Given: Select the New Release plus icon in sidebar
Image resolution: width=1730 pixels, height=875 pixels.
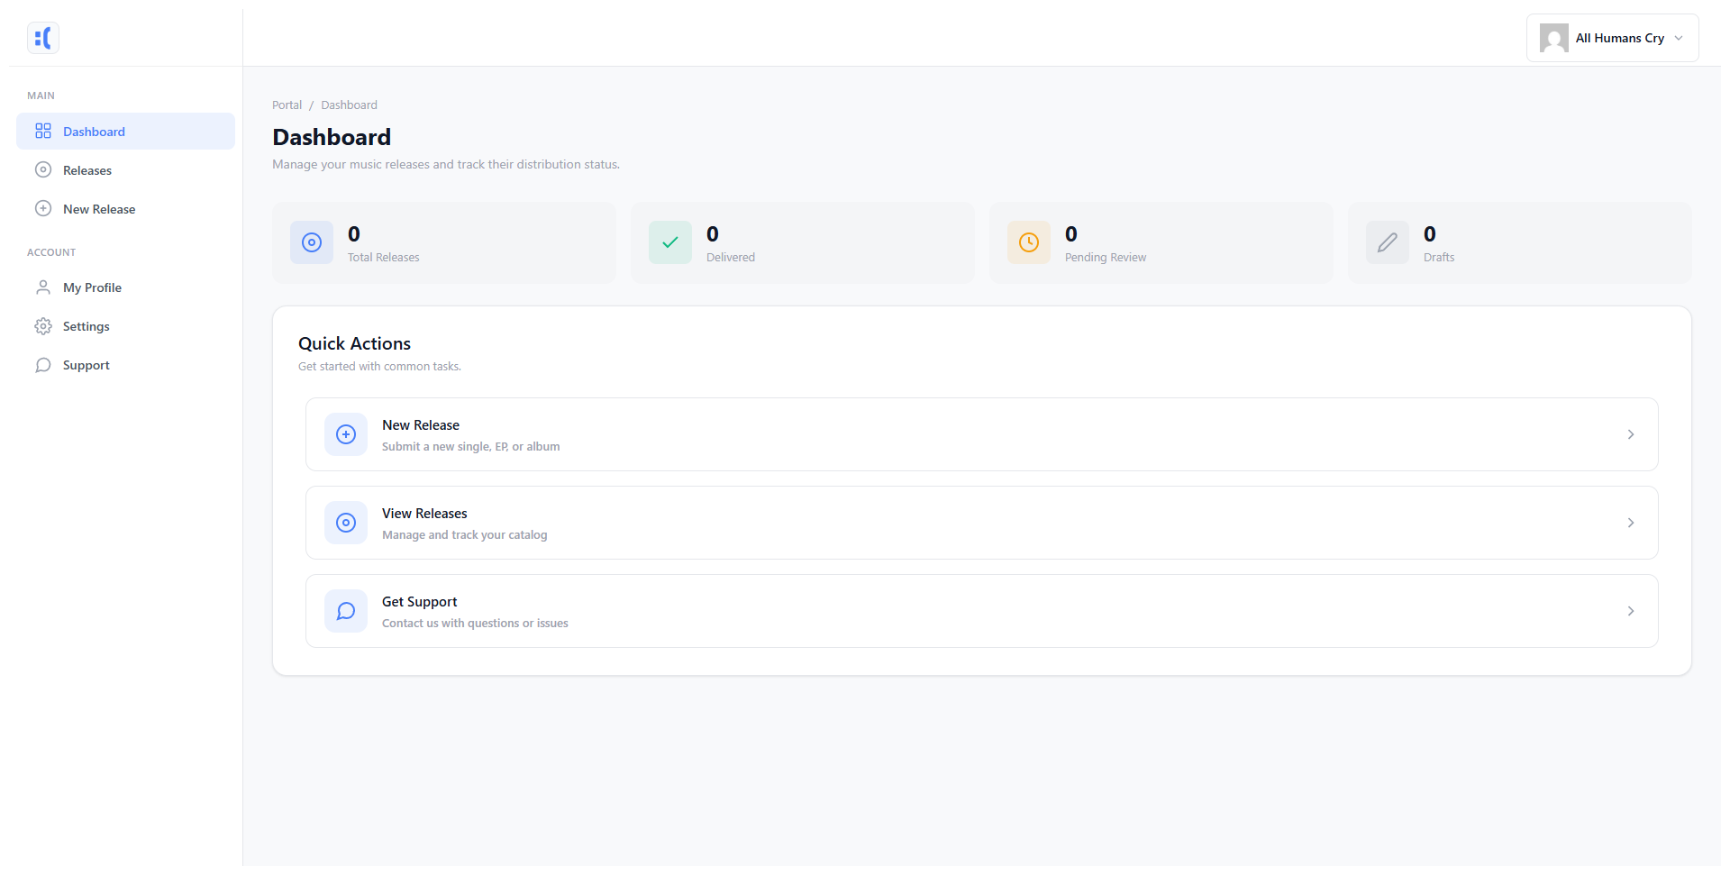Looking at the screenshot, I should 43,208.
